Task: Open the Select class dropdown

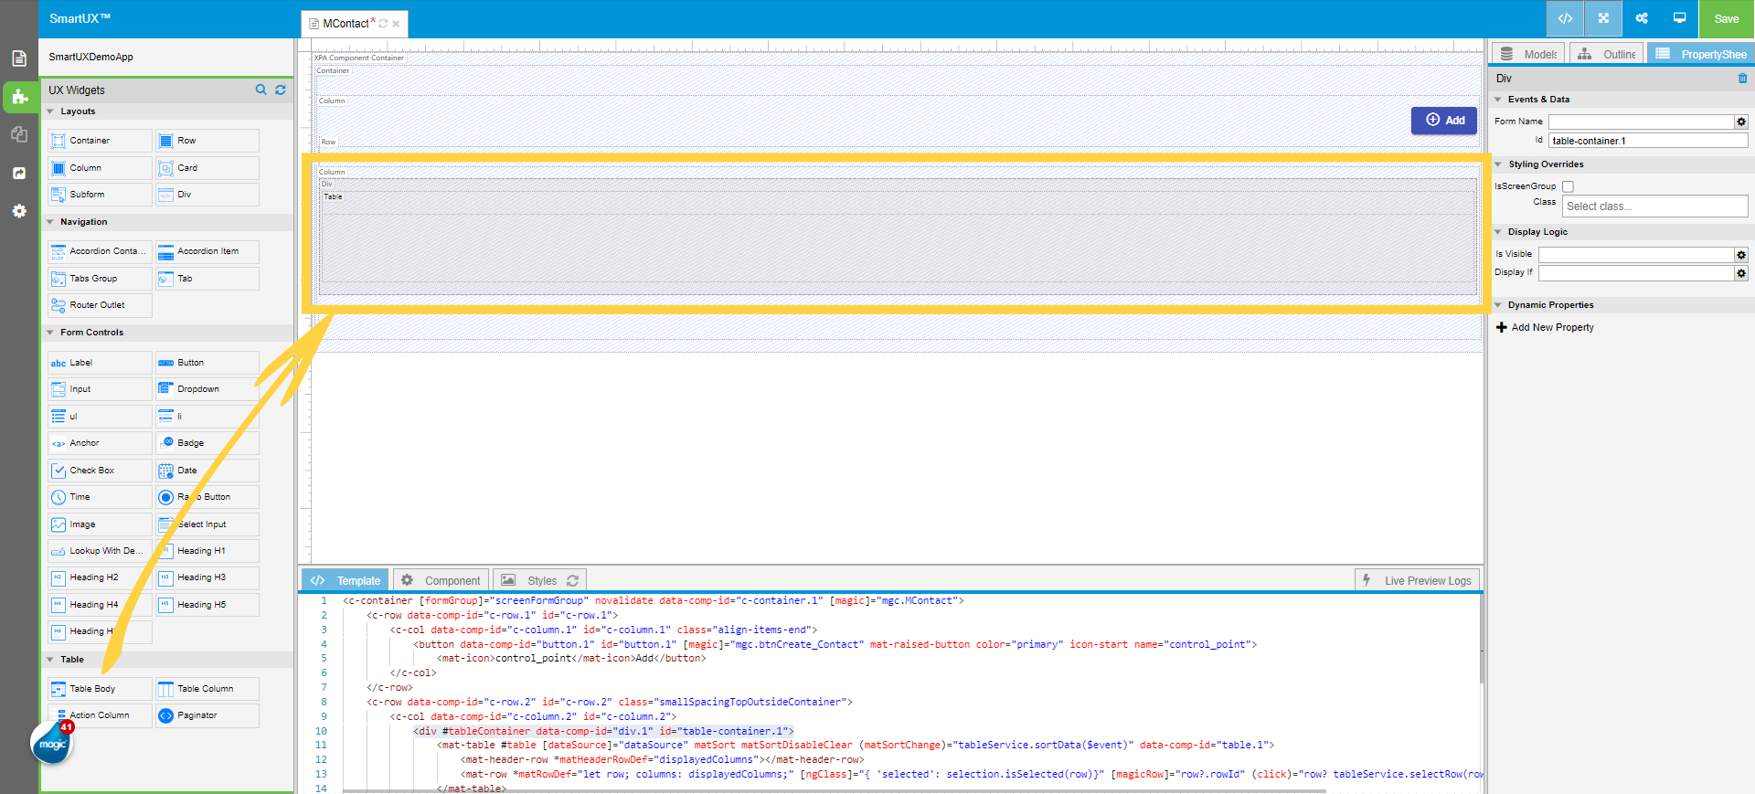Action: (1654, 206)
